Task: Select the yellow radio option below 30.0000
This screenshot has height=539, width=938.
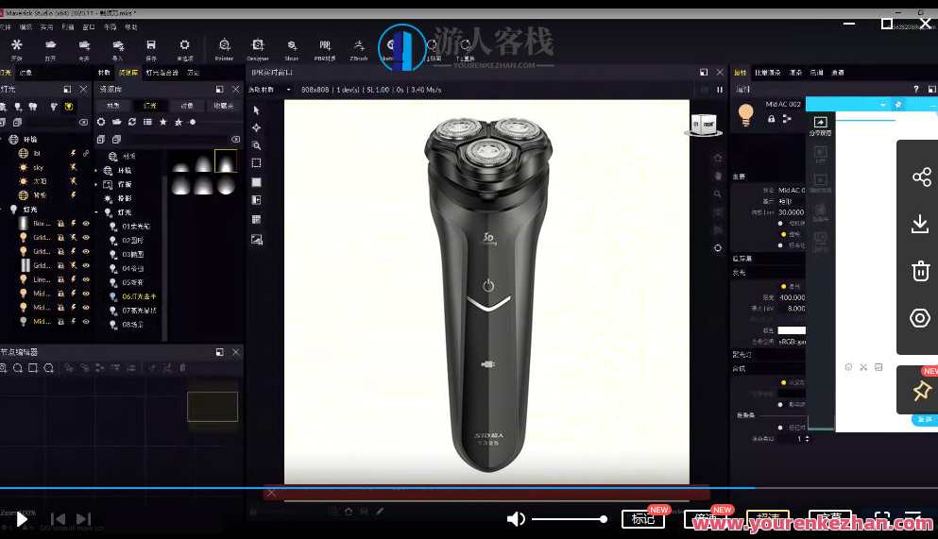Action: pos(784,234)
